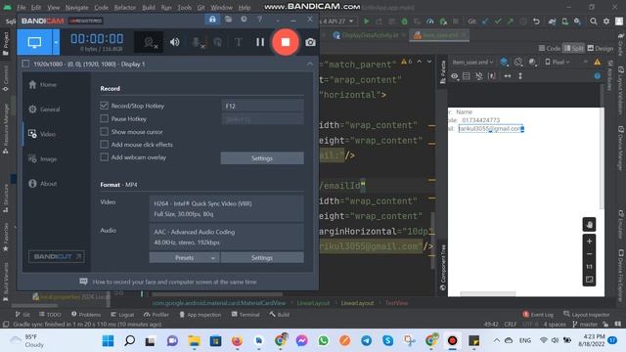
Task: Click Format section Settings button
Action: (262, 258)
